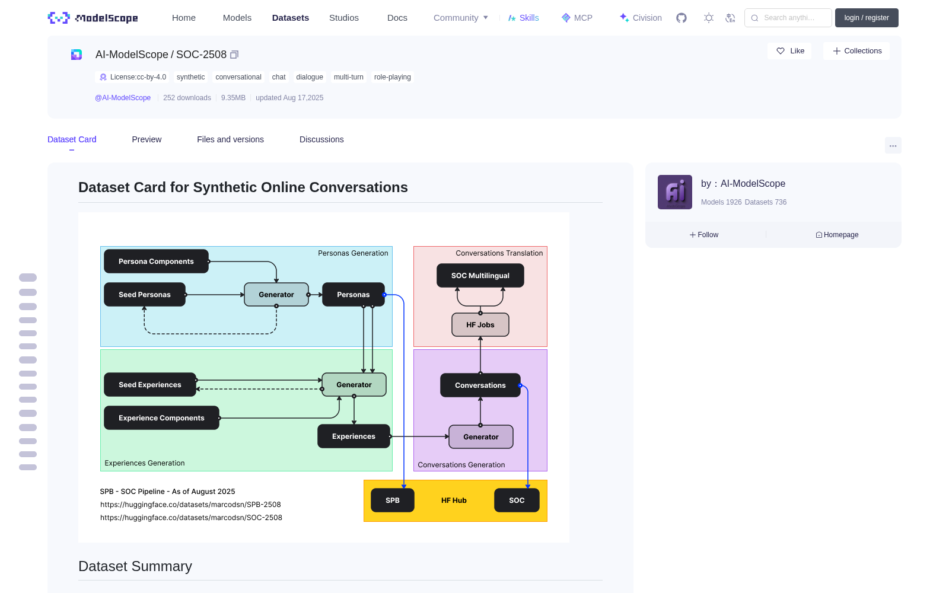Click the AI-ModelScope / SOC-2508 title
The height and width of the screenshot is (593, 949).
pyautogui.click(x=161, y=55)
